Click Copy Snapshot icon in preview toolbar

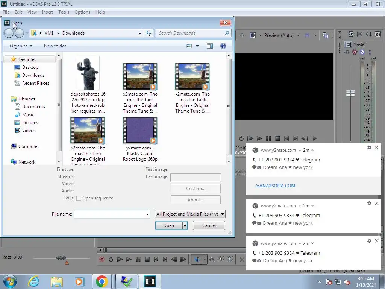click(325, 35)
